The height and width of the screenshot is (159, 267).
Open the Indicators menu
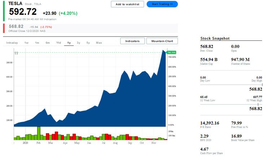pos(132,41)
